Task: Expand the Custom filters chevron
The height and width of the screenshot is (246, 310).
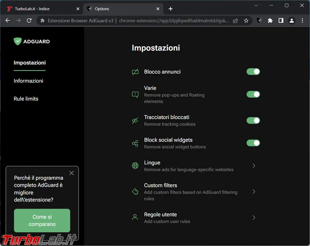Action: tap(254, 192)
